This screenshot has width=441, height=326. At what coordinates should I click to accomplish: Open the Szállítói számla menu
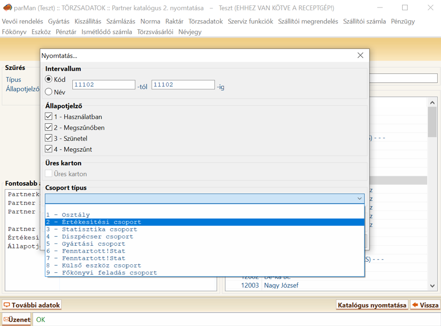coord(364,21)
